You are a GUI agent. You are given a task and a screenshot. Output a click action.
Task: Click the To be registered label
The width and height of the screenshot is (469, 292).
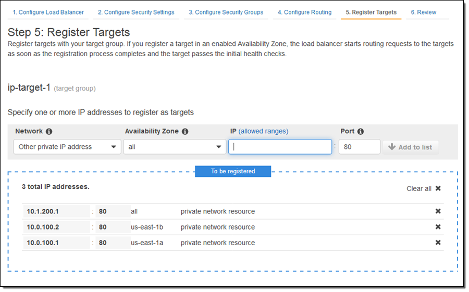[233, 171]
